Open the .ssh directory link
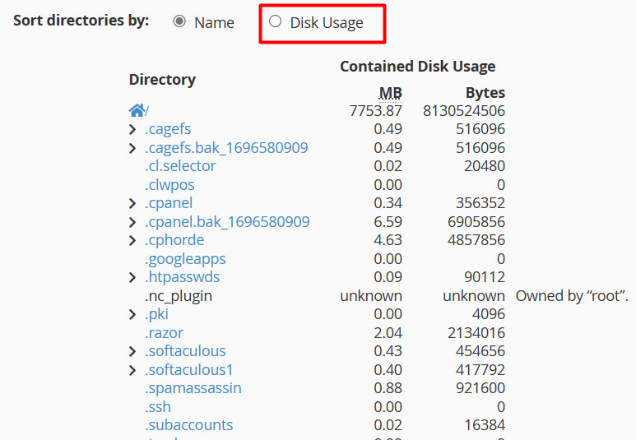The width and height of the screenshot is (636, 440). [158, 407]
